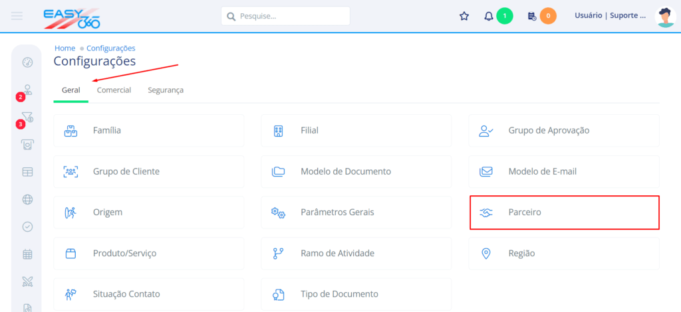Click the Configurações breadcrumb link
The height and width of the screenshot is (312, 681).
(111, 48)
